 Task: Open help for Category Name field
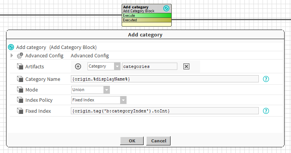point(266,79)
